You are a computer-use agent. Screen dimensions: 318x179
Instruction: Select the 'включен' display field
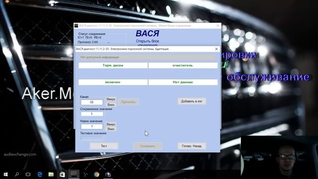click(x=113, y=82)
